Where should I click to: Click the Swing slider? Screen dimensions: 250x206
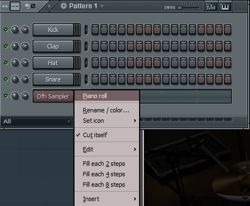pyautogui.click(x=188, y=8)
